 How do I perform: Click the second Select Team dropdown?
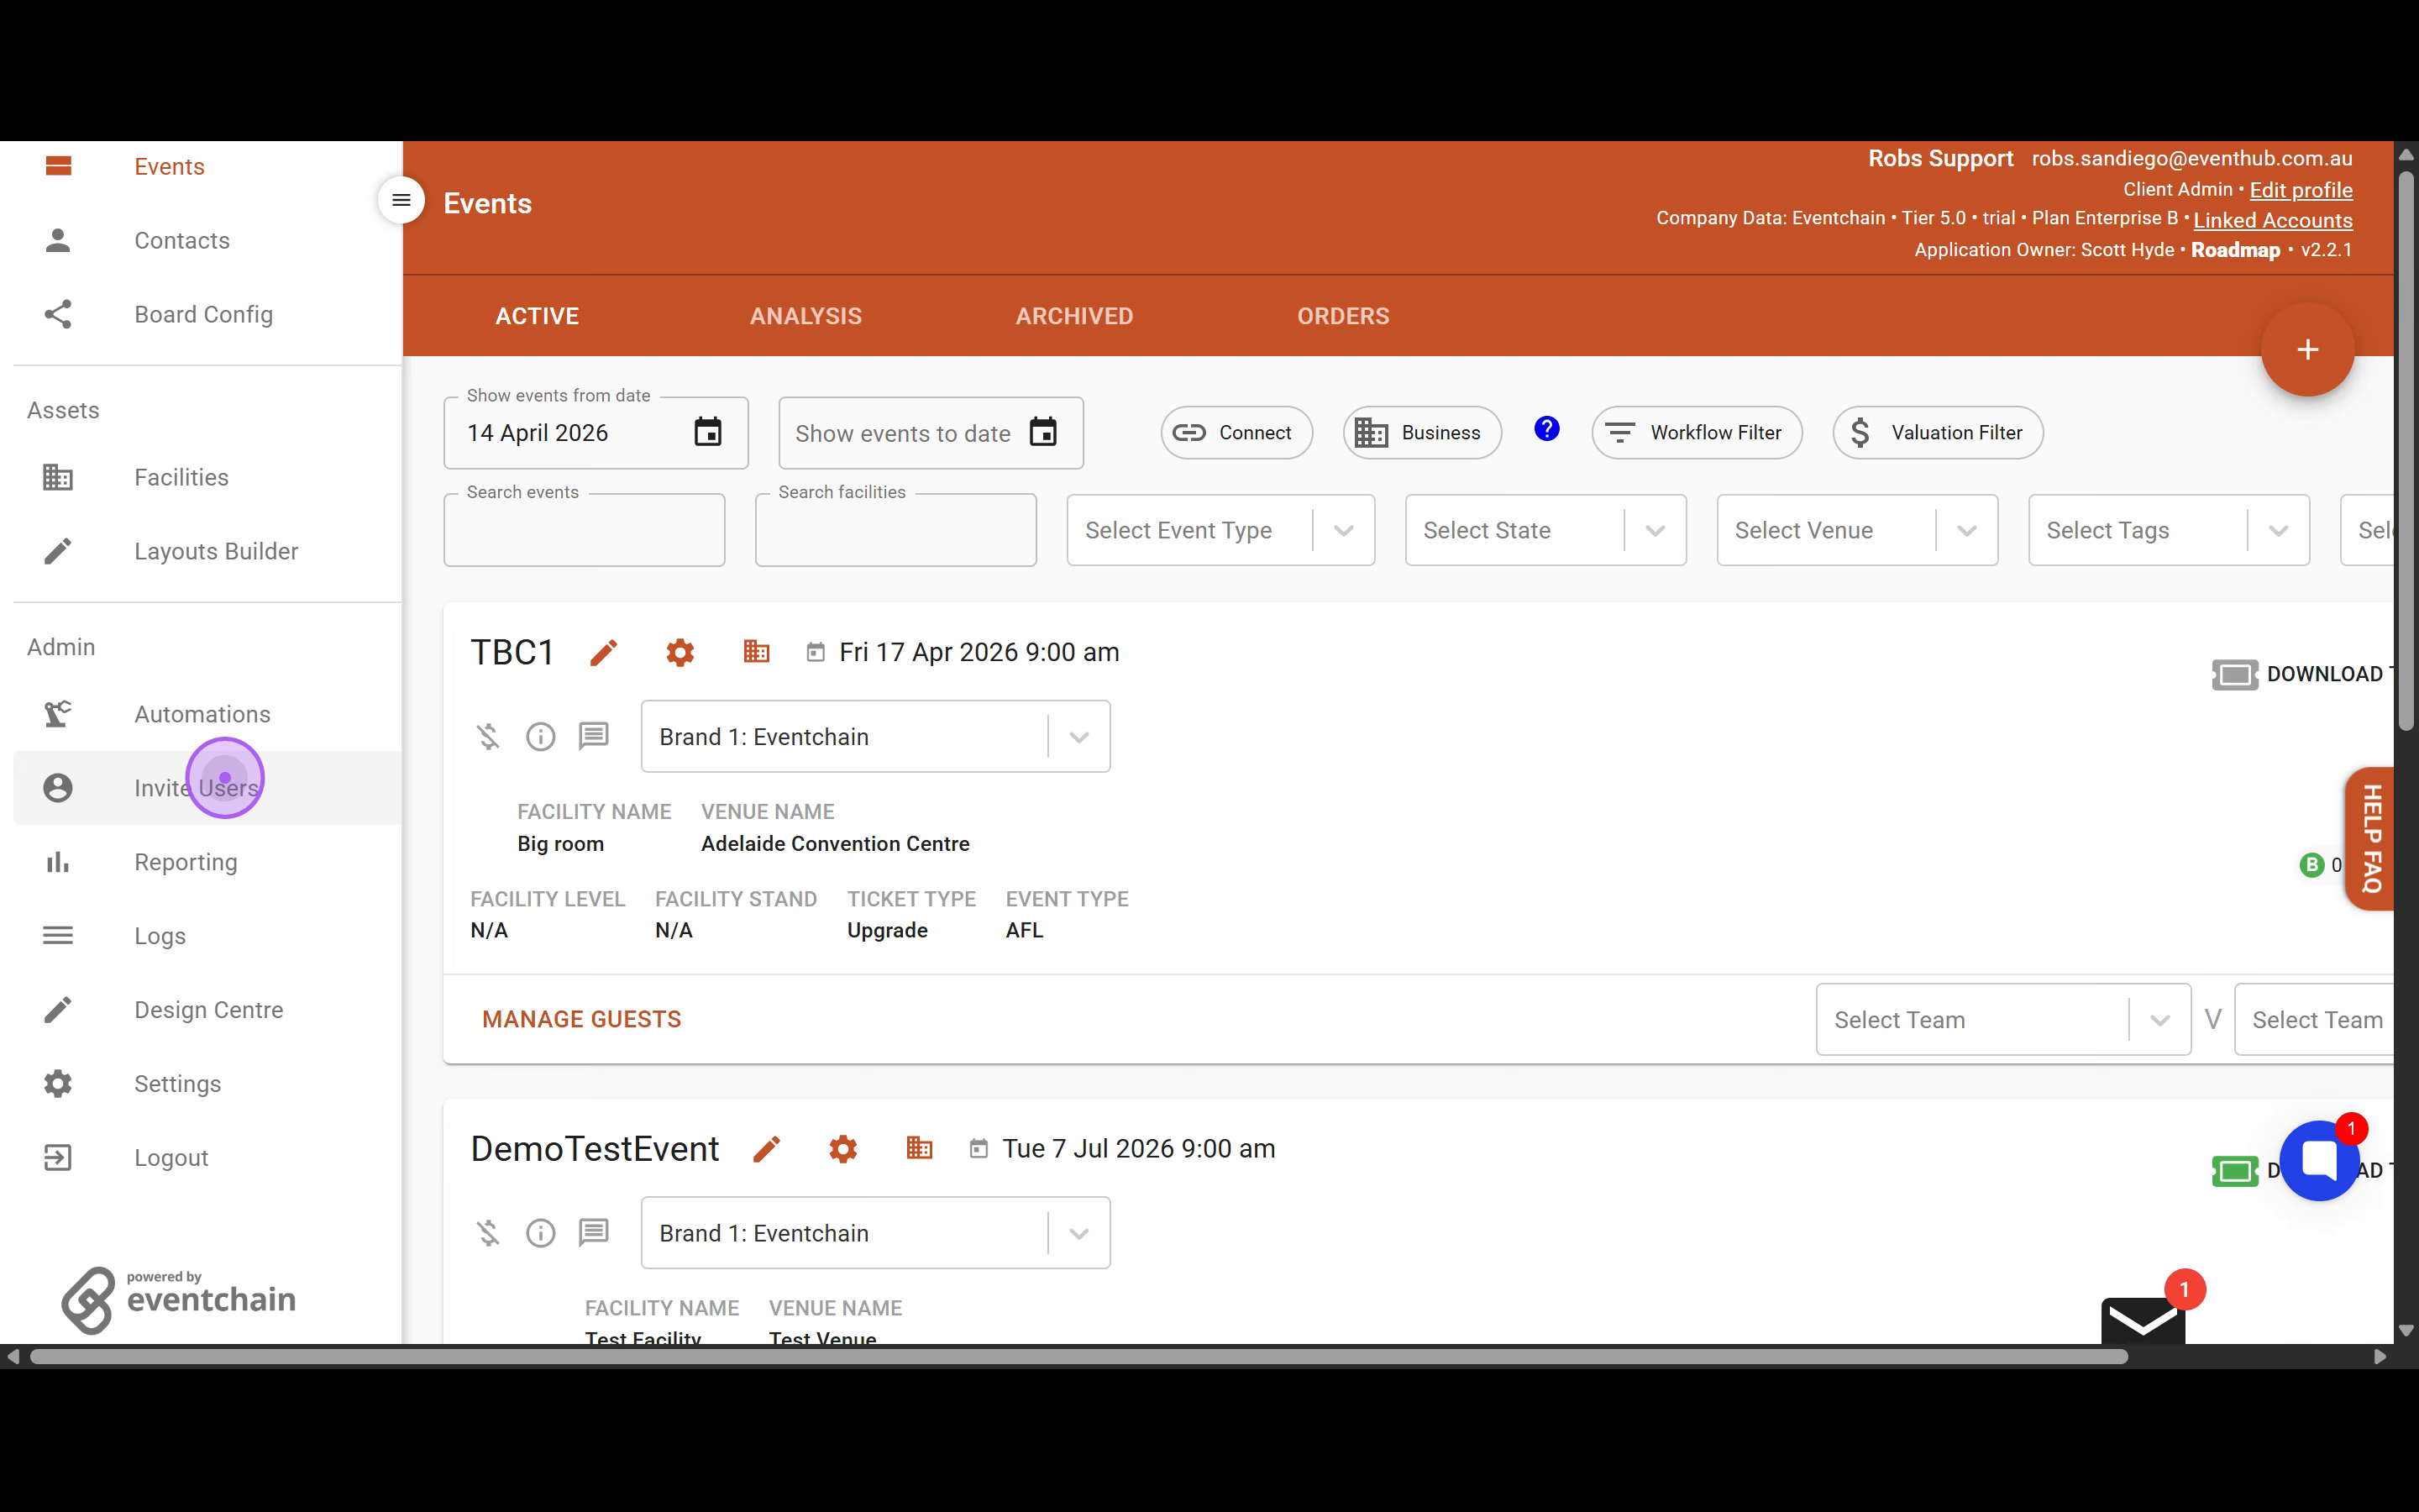2314,1020
